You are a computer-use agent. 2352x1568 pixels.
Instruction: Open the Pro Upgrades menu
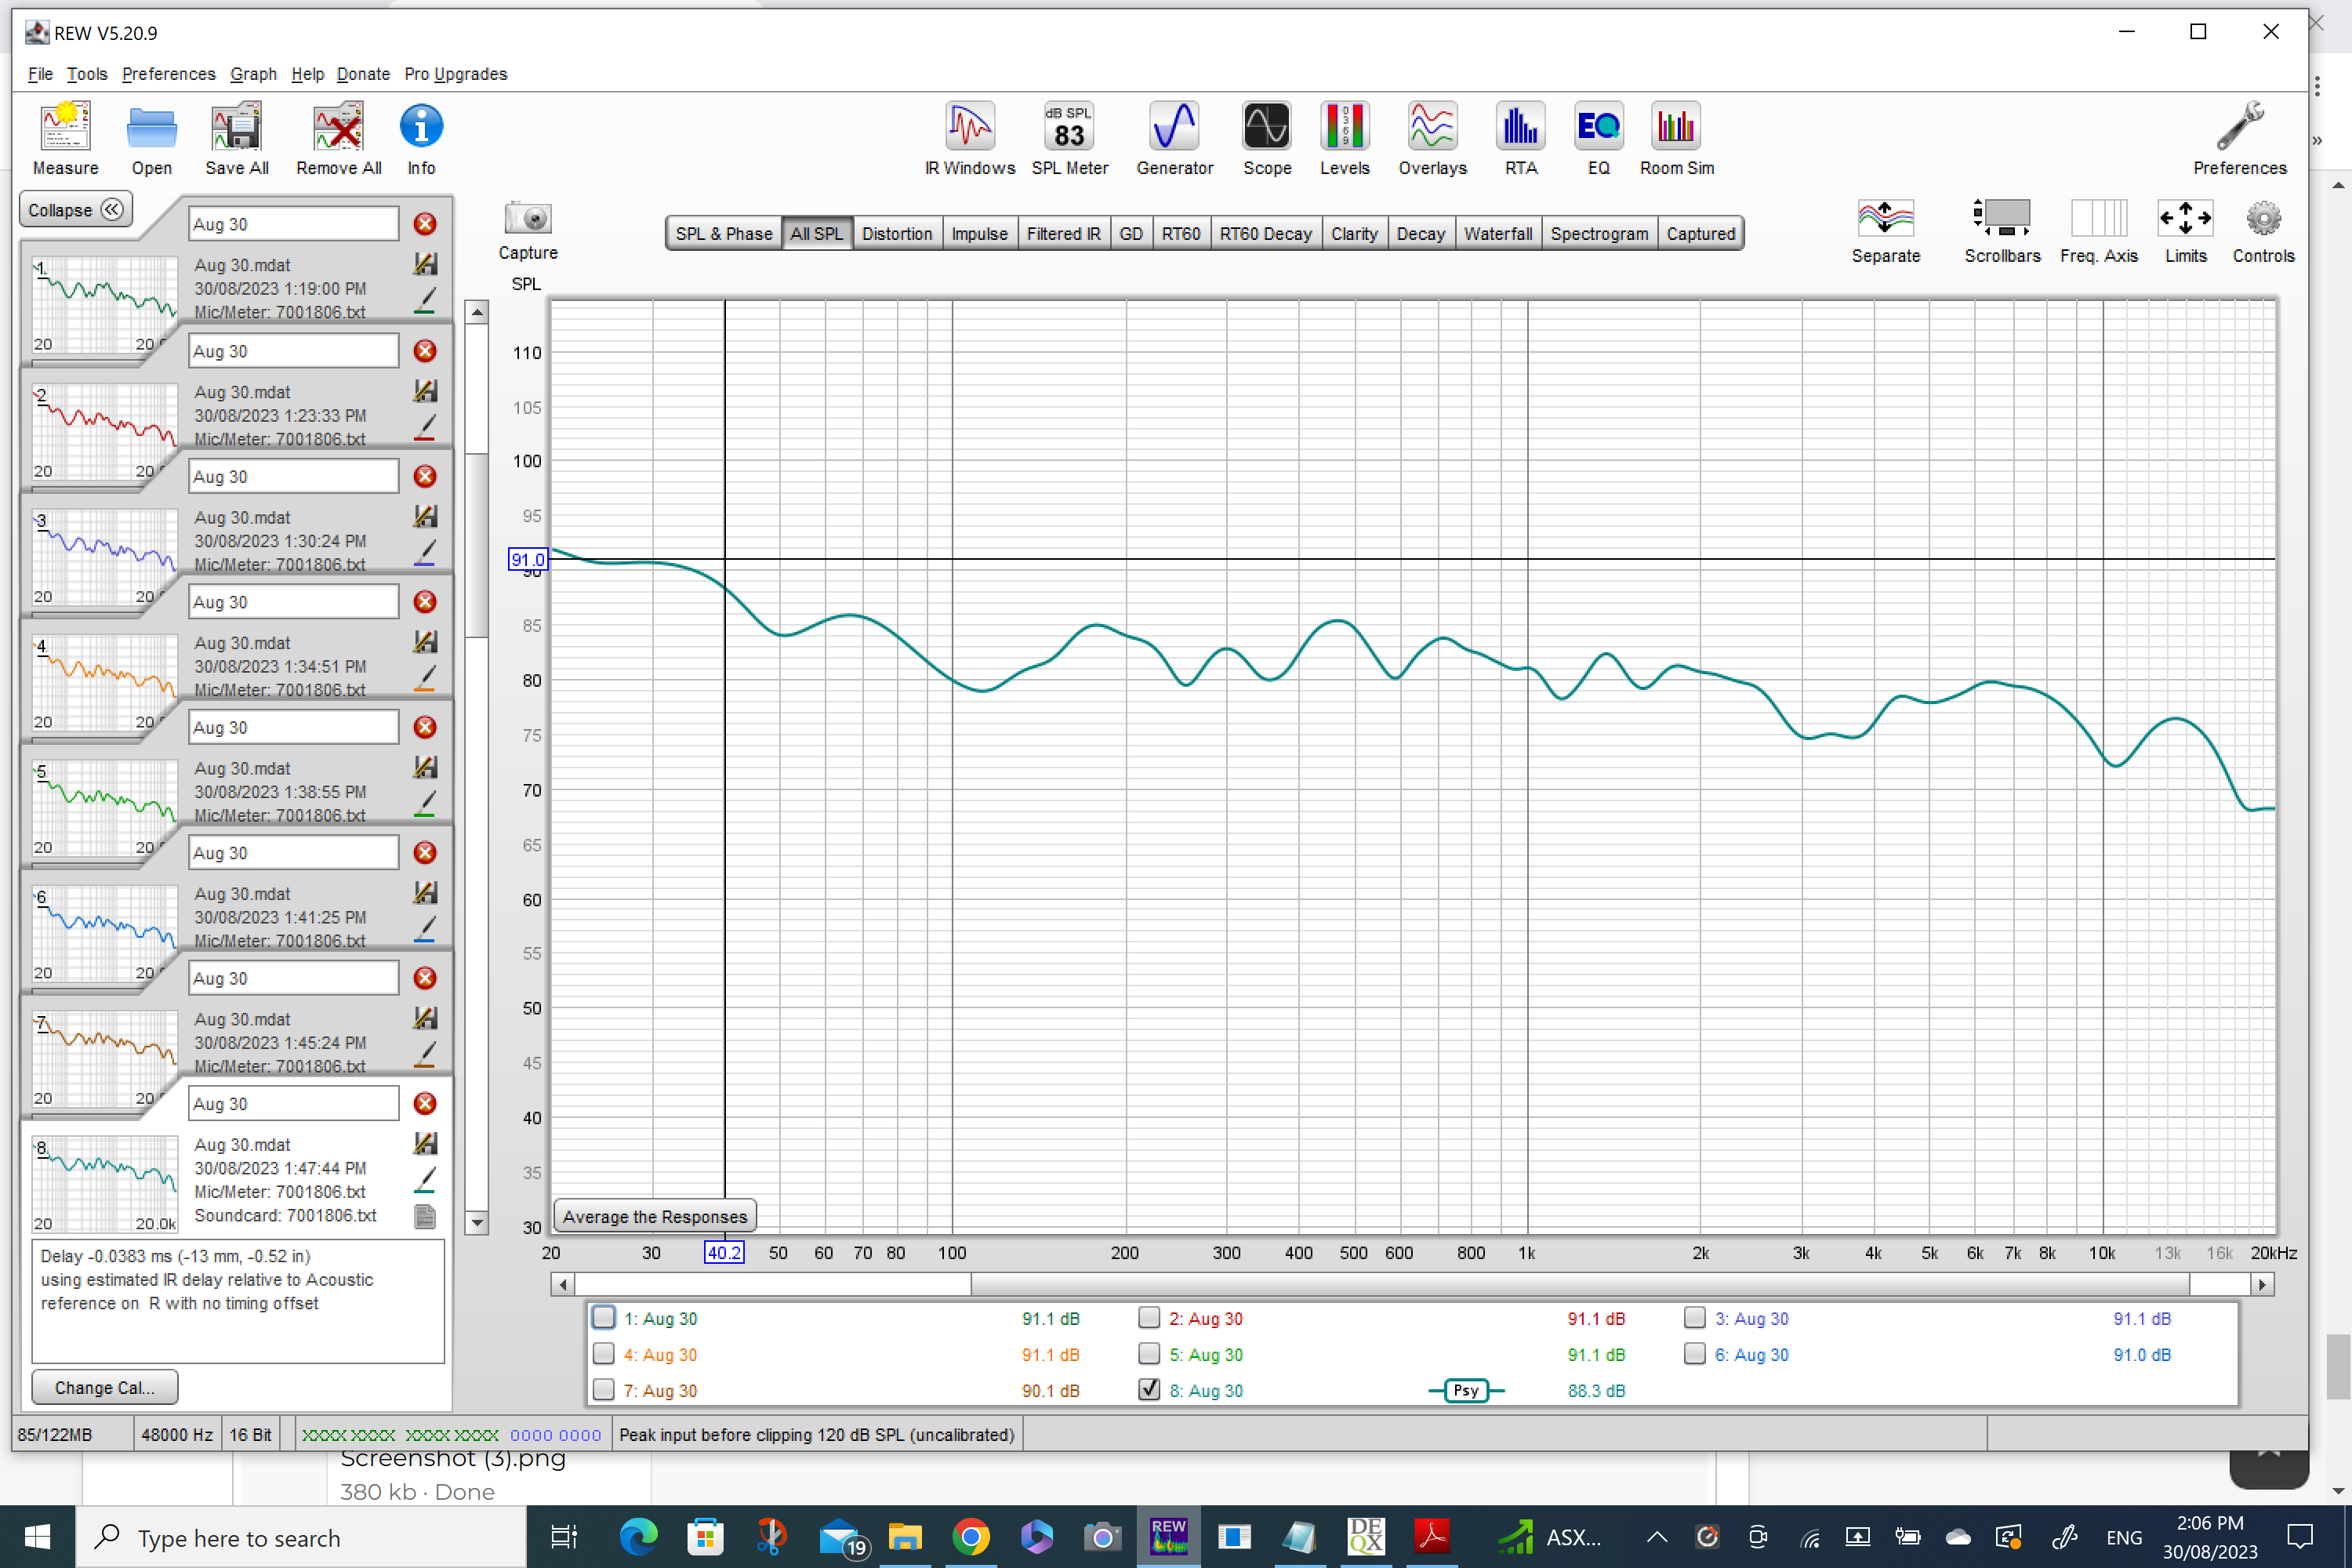(456, 74)
